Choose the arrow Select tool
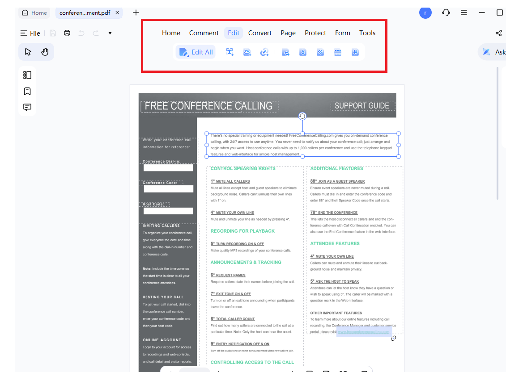Image resolution: width=506 pixels, height=372 pixels. 28,52
